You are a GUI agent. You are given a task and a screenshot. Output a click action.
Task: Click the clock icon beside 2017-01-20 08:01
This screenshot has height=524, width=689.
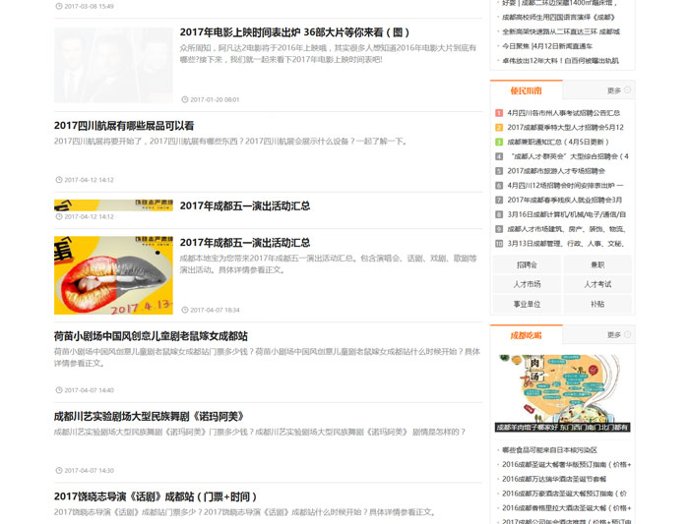184,99
